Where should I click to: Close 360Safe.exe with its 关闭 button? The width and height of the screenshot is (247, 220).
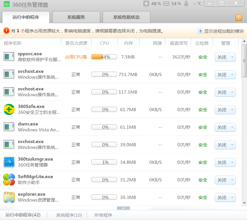[x=222, y=110]
